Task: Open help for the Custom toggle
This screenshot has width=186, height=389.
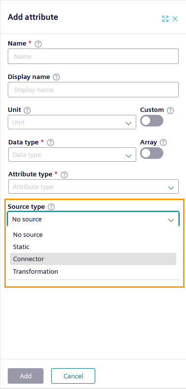Action: point(170,110)
